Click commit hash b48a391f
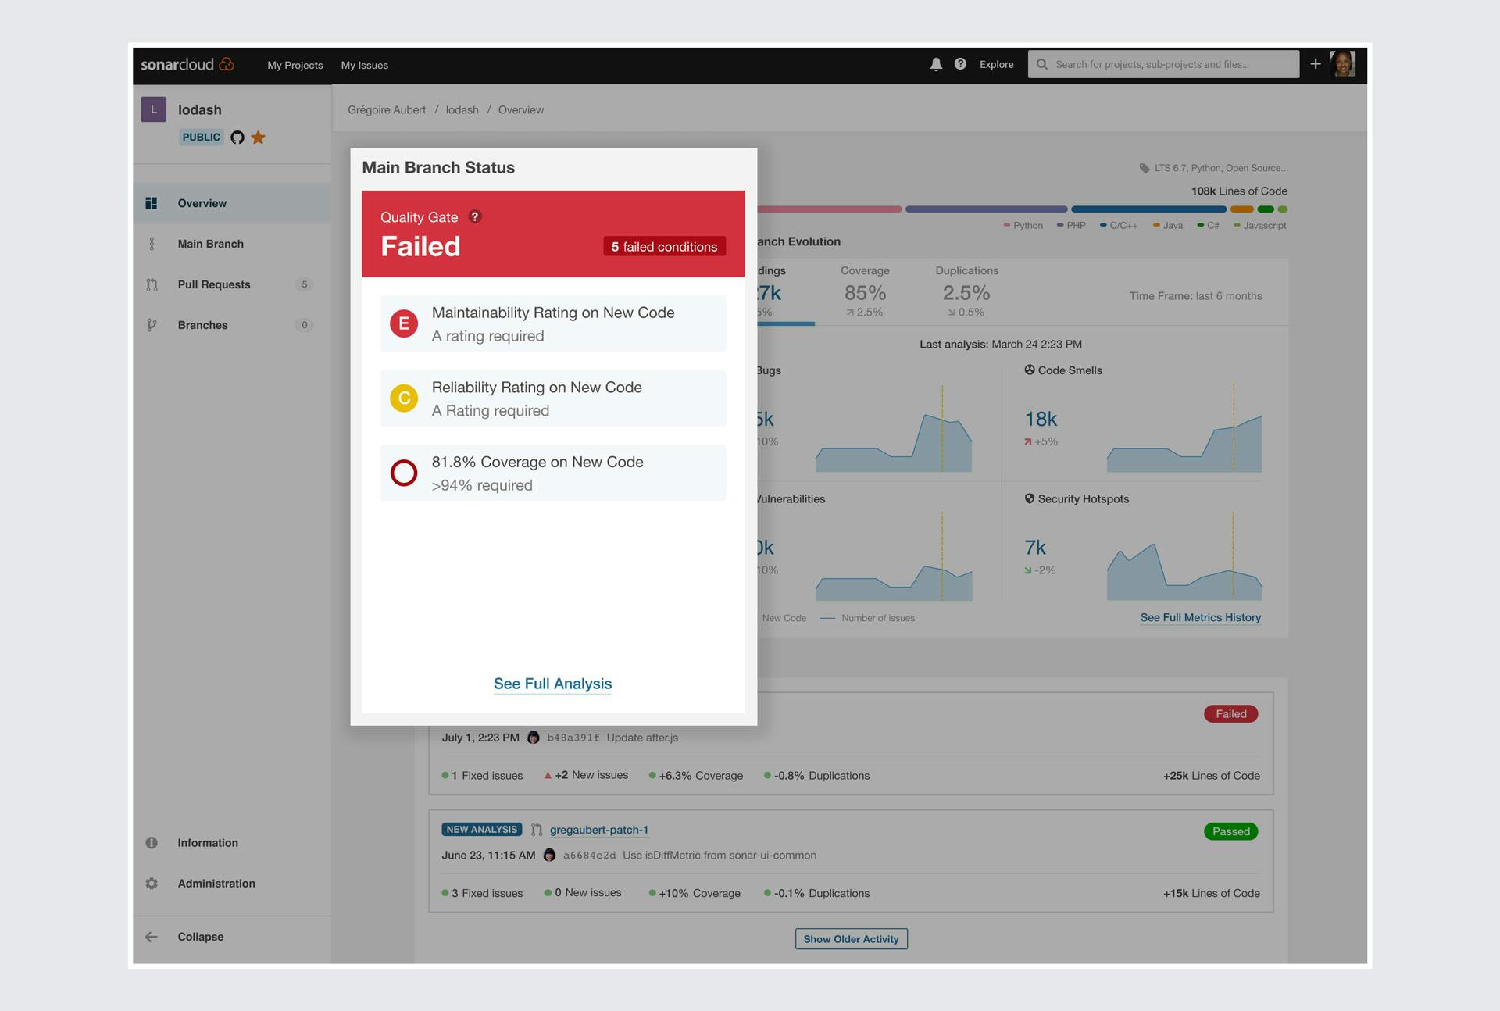 tap(573, 738)
